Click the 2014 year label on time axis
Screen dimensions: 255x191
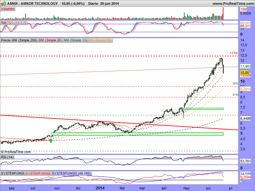[100, 188]
